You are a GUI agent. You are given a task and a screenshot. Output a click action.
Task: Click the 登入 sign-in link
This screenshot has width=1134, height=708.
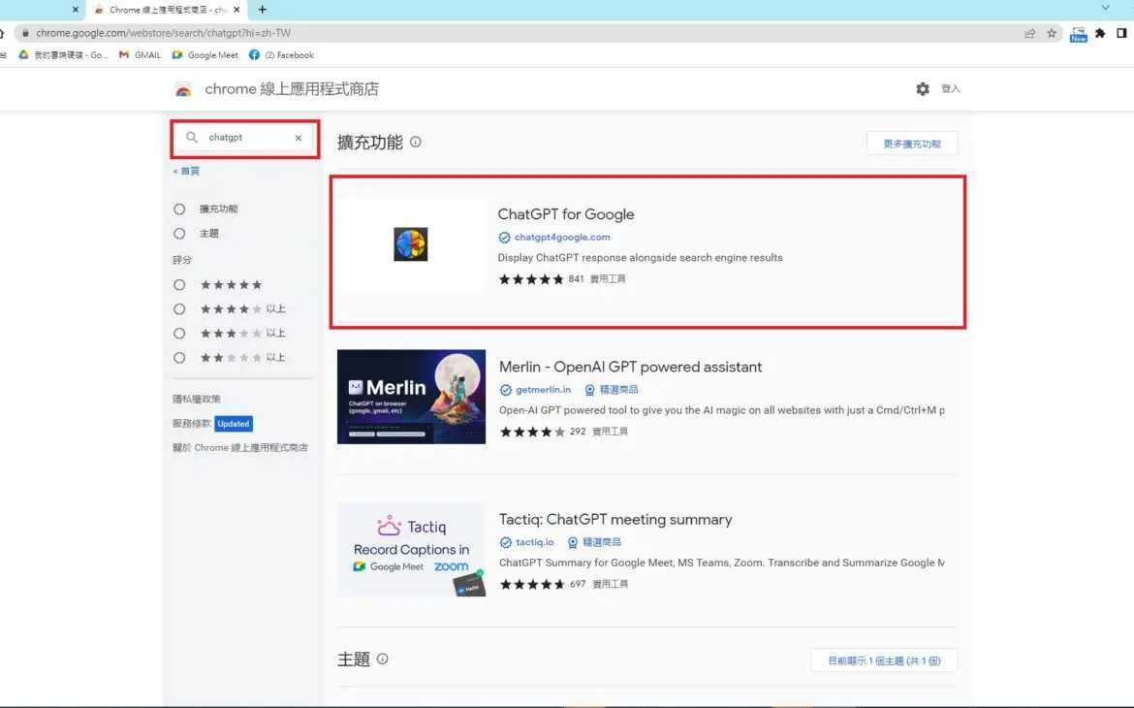pos(950,89)
